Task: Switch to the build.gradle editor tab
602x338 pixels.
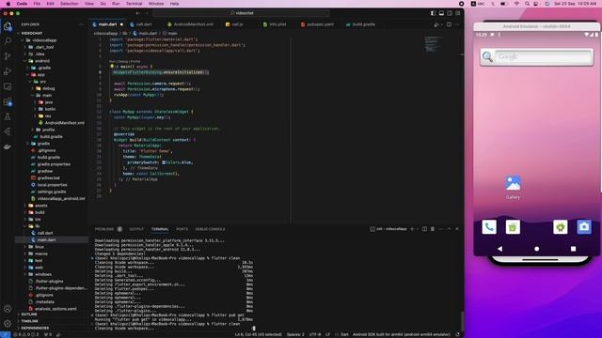Action: coord(361,24)
